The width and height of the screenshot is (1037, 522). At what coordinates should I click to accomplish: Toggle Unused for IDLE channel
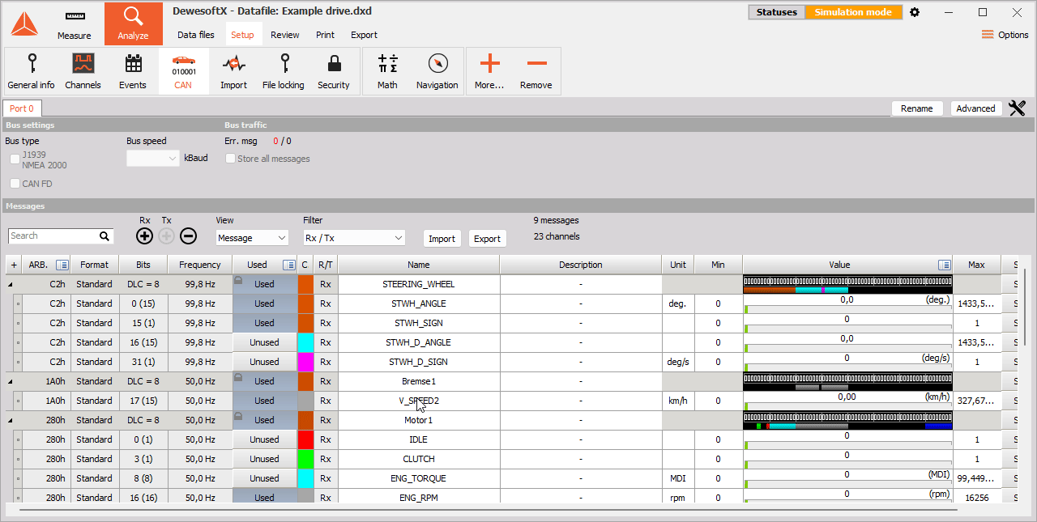pos(265,439)
